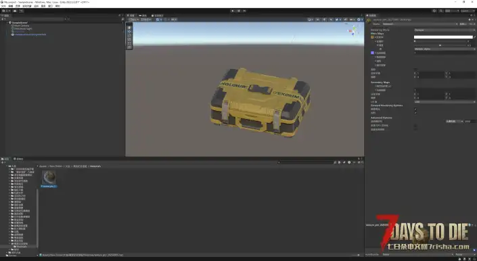Toggle scene lighting in the Scene toolbar
The width and height of the screenshot is (477, 261).
(325, 20)
